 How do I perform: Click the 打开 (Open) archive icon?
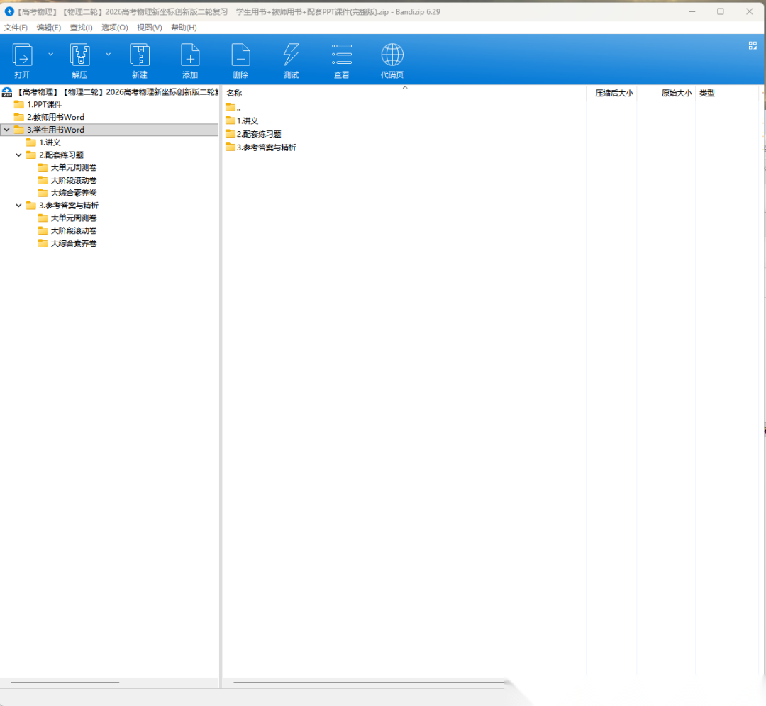point(22,55)
